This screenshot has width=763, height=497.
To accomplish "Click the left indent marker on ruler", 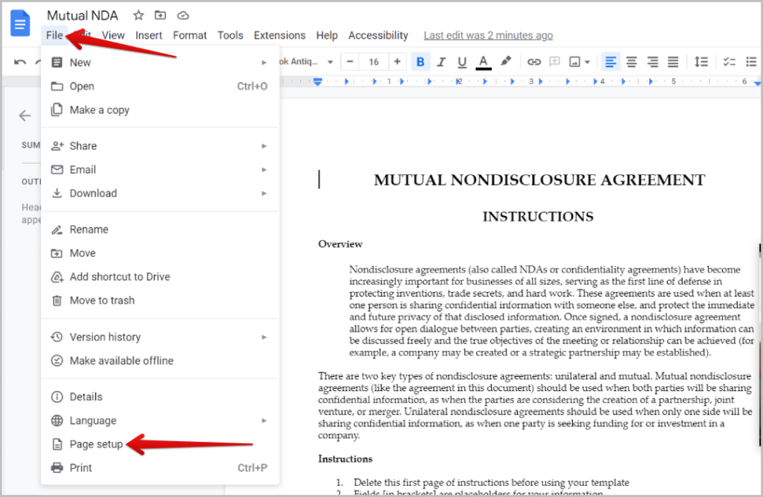I will pos(317,82).
